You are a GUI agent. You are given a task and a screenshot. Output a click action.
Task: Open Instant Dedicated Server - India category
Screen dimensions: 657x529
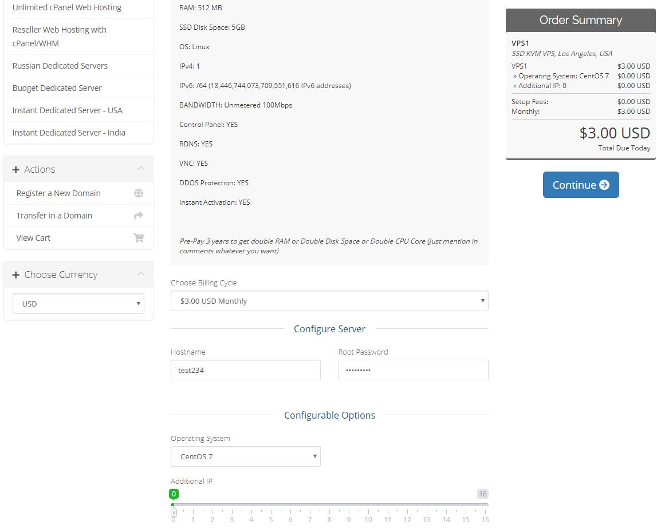coord(69,133)
